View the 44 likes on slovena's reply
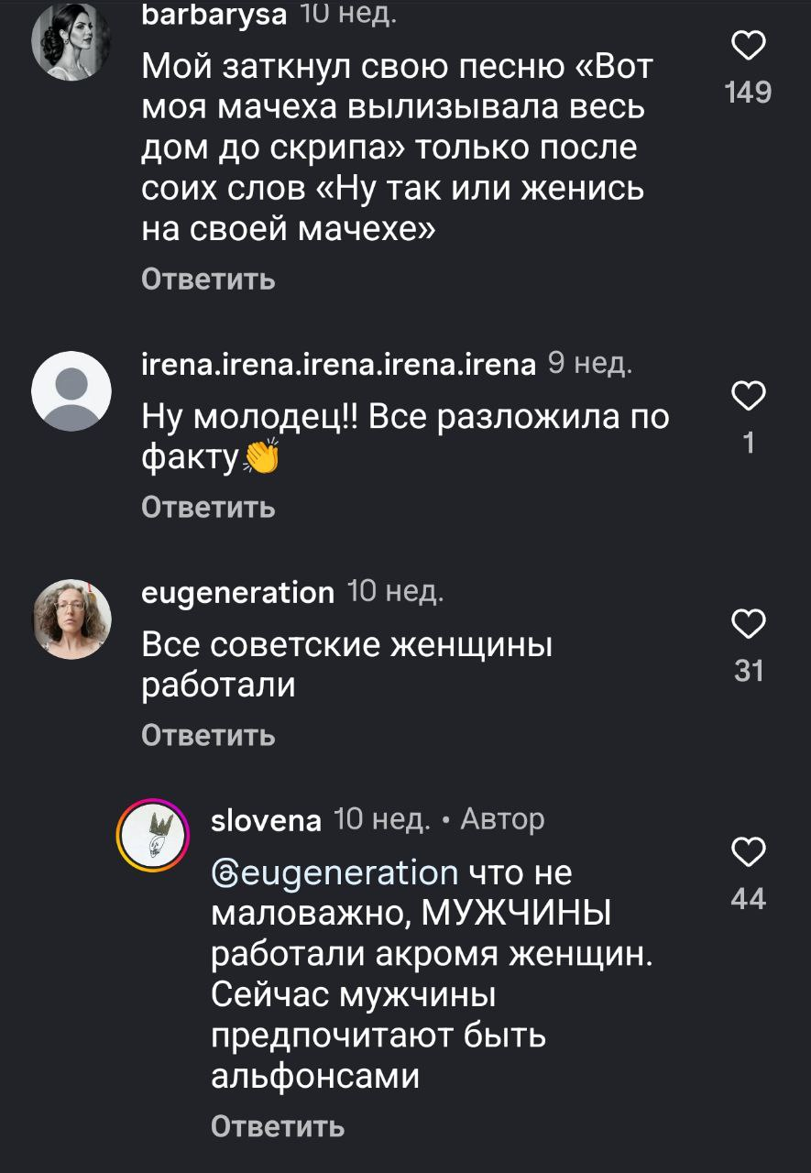Viewport: 811px width, 1173px height. pos(749,900)
